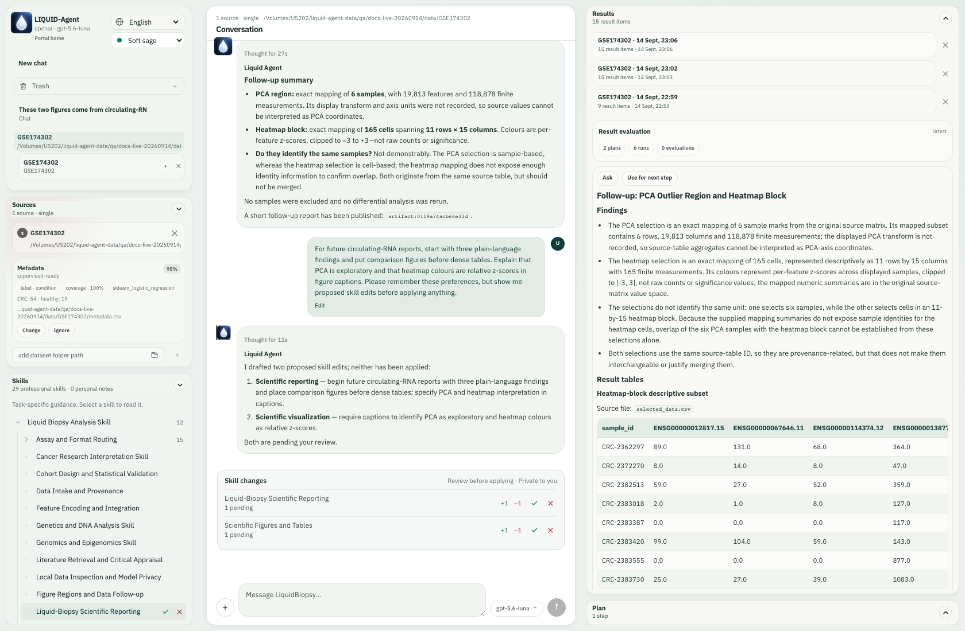The width and height of the screenshot is (965, 631).
Task: Open Figure Regions and Data Follow-up skill
Action: pos(90,594)
